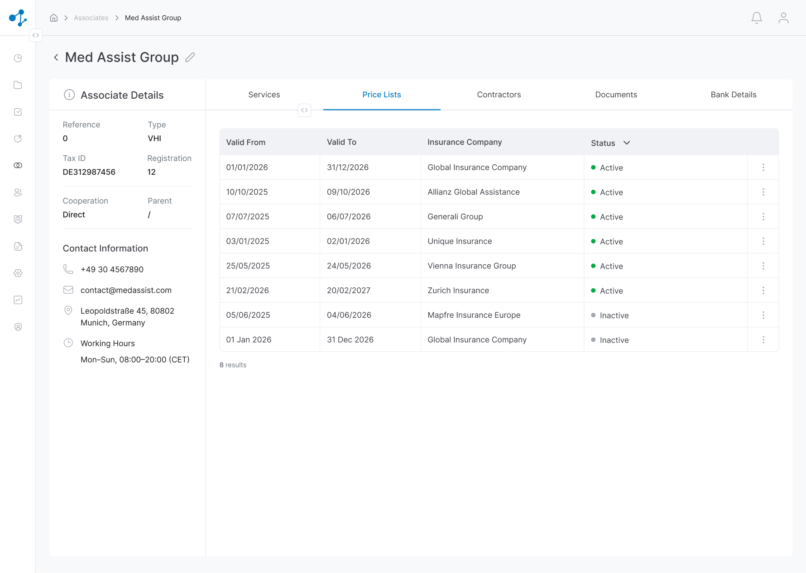Viewport: 806px width, 573px height.
Task: Open the folder icon in sidebar
Action: 18,85
